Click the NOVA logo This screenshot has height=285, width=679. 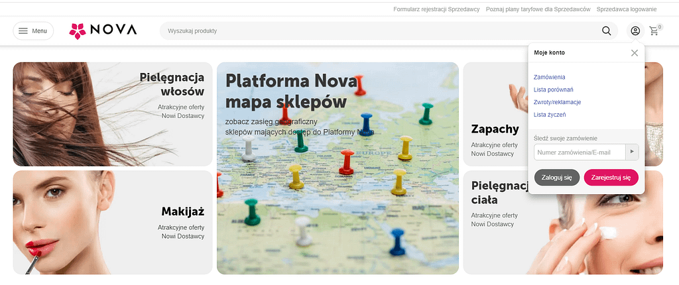coord(103,30)
